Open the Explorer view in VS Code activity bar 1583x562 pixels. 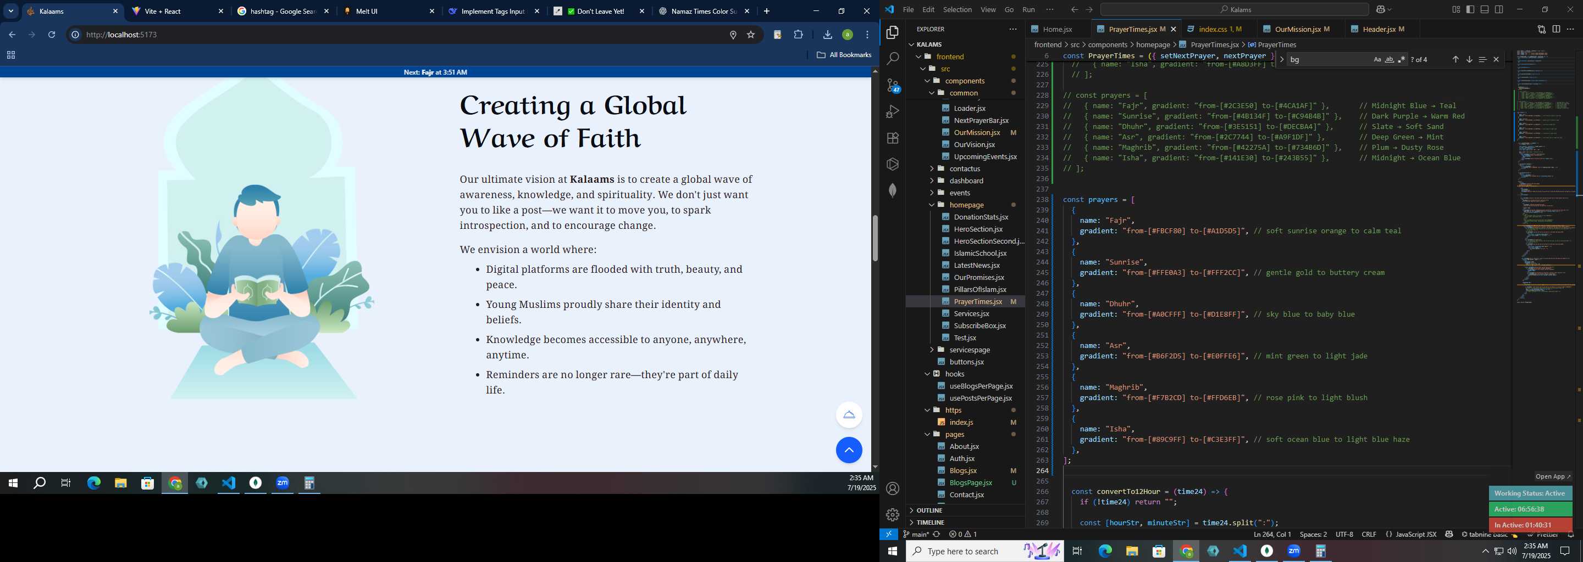point(892,32)
